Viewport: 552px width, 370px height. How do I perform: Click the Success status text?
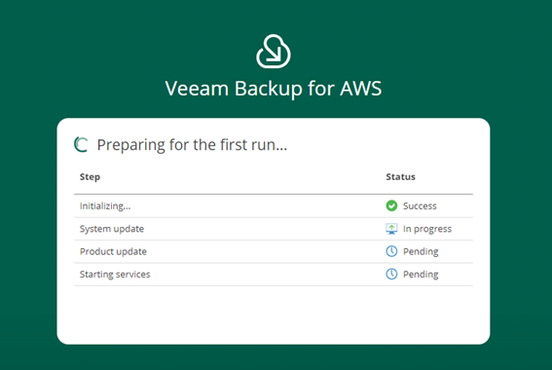[420, 206]
